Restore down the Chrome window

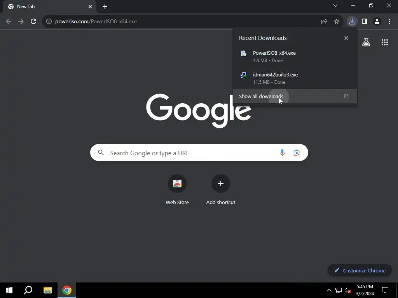[x=371, y=5]
